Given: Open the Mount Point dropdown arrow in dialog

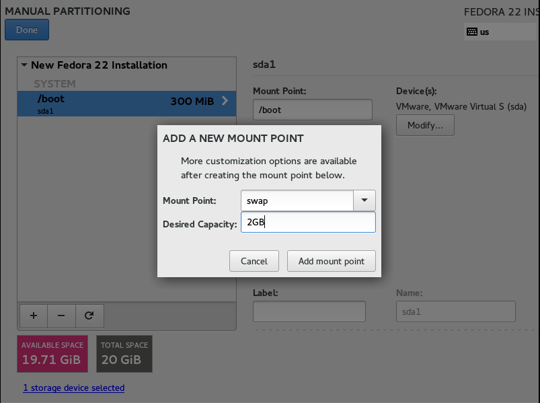Looking at the screenshot, I should click(364, 200).
